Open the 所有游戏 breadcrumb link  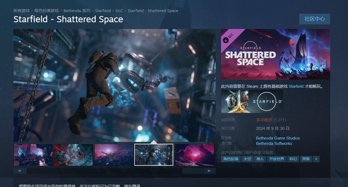[21, 10]
